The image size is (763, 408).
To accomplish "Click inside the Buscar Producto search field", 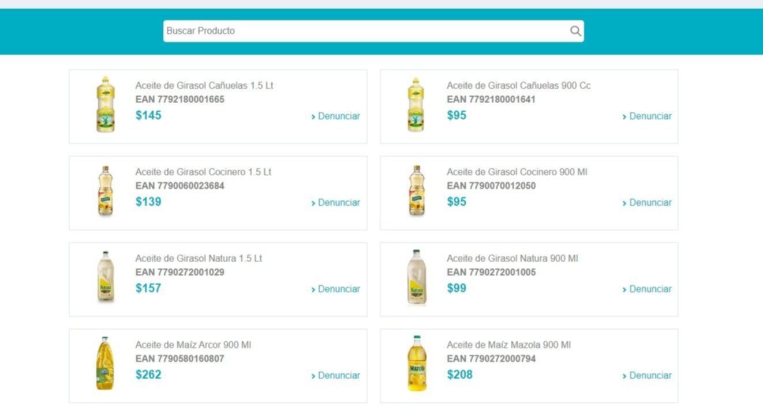I will (x=364, y=31).
